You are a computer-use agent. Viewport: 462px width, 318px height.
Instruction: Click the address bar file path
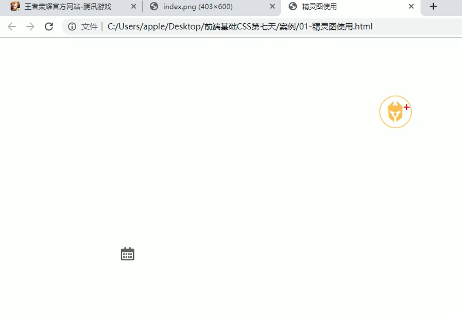[240, 27]
